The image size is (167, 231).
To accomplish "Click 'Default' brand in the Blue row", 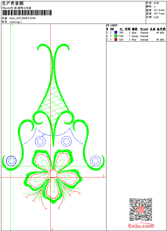I will tap(144, 33).
